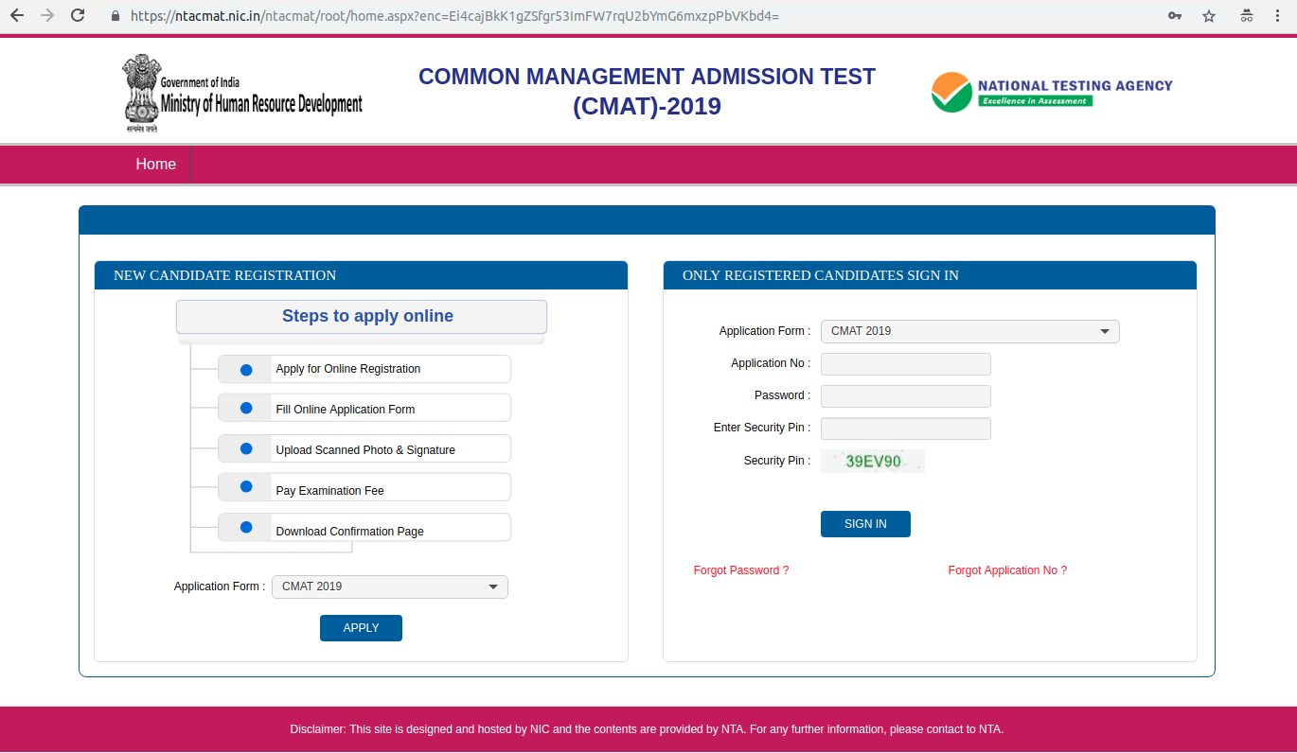Focus the Application No input field
Viewport: 1297px width, 753px height.
[906, 364]
